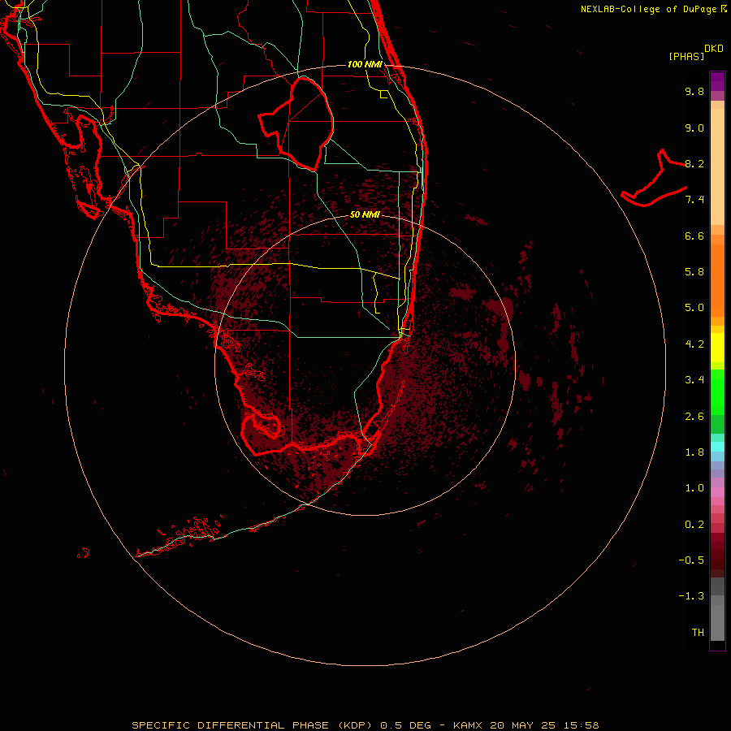Click the 9.0 legend value label
This screenshot has height=731, width=731.
694,128
